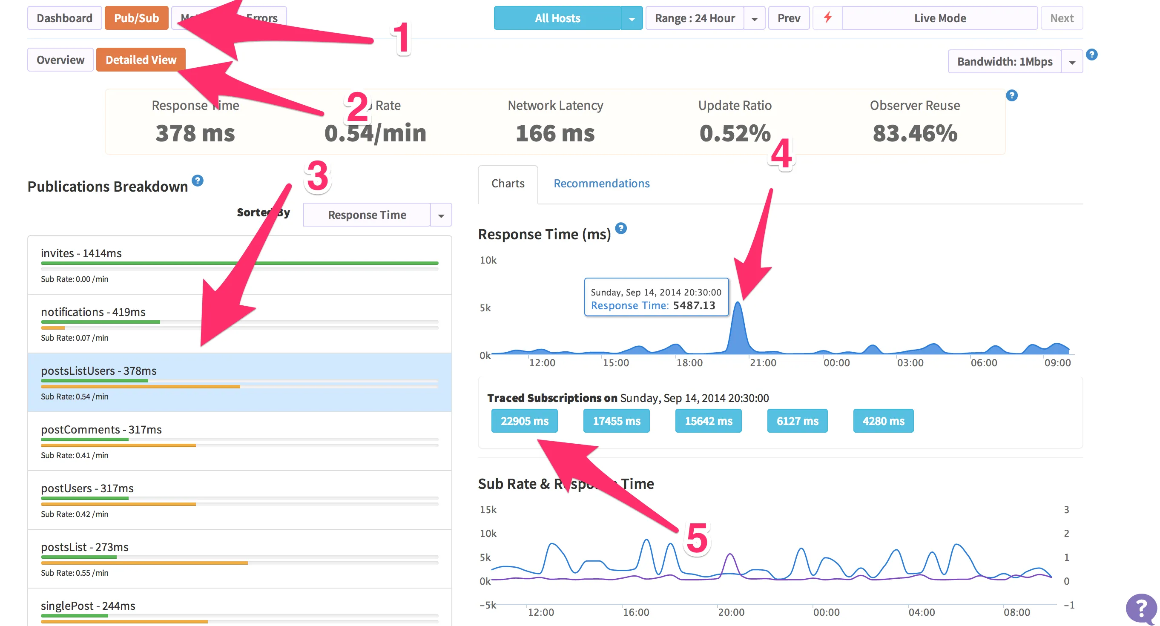Screen dimensions: 1160x626
Task: Click the lightning bolt icon next to Prev
Action: 827,18
